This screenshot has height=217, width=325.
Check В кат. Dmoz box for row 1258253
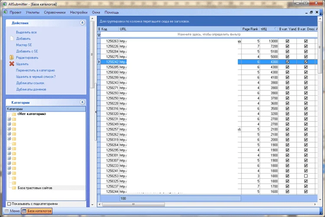pyautogui.click(x=305, y=176)
